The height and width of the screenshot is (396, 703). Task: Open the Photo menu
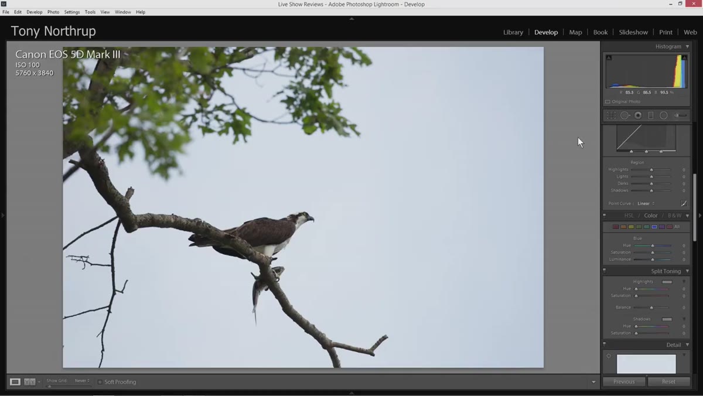click(x=53, y=12)
